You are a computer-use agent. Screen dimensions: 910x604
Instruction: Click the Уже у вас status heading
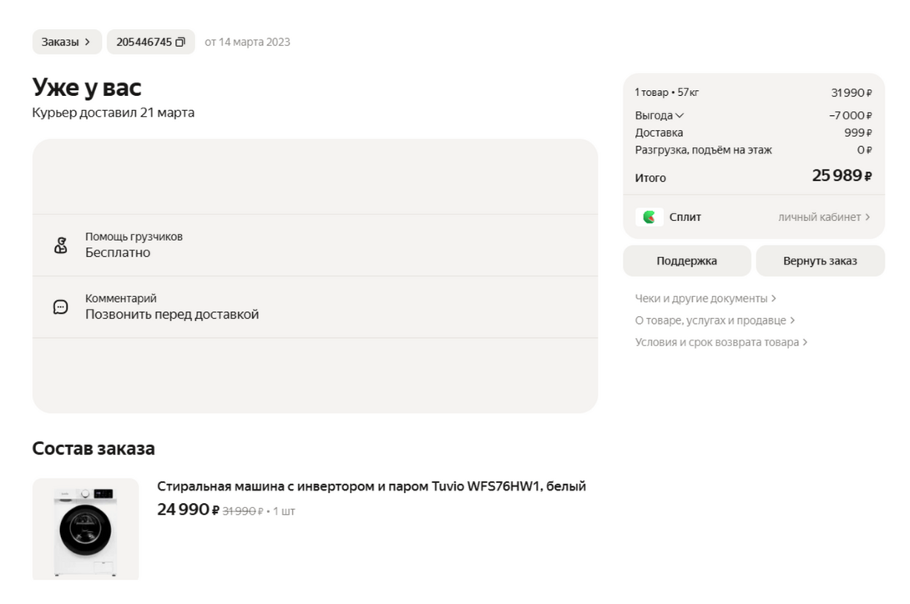(x=87, y=88)
